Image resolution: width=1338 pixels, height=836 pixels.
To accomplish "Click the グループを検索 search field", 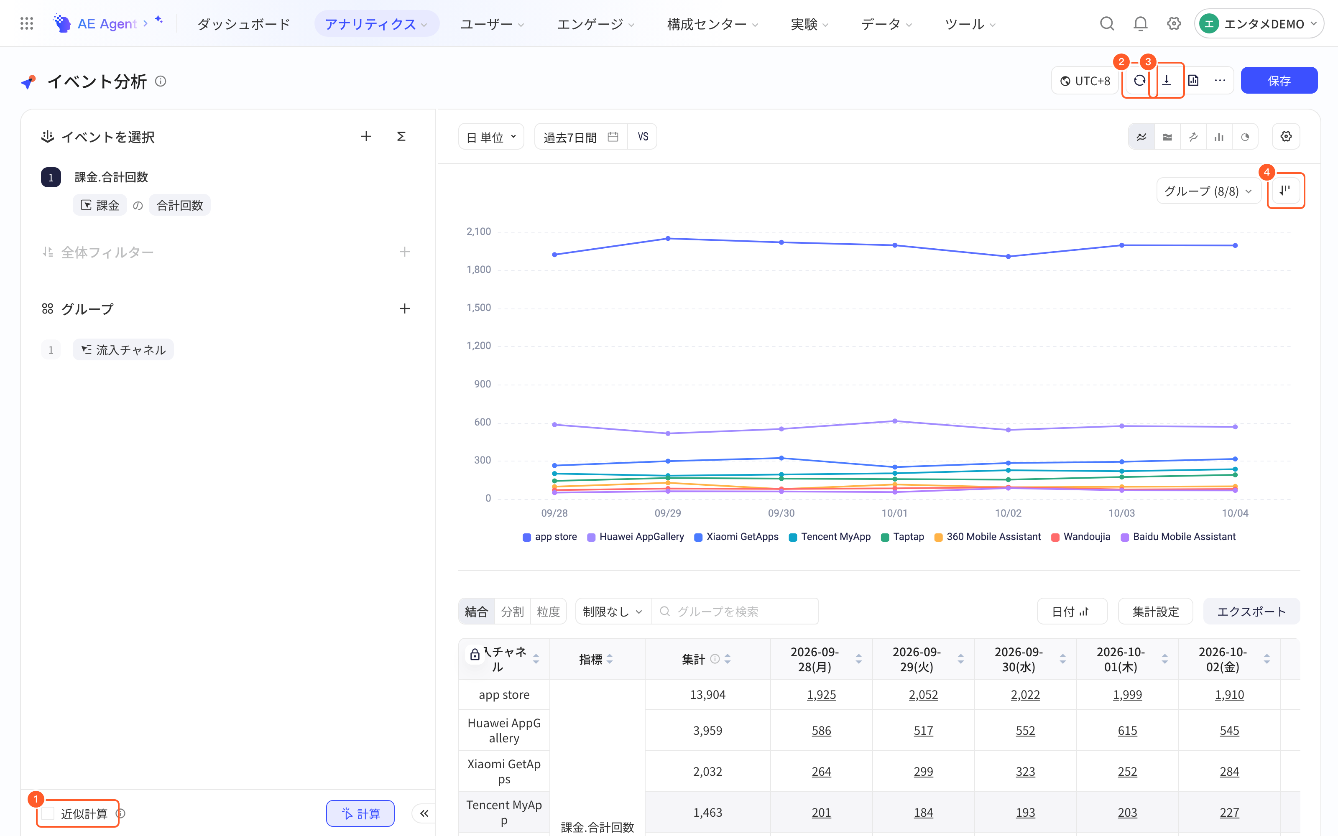I will (735, 612).
